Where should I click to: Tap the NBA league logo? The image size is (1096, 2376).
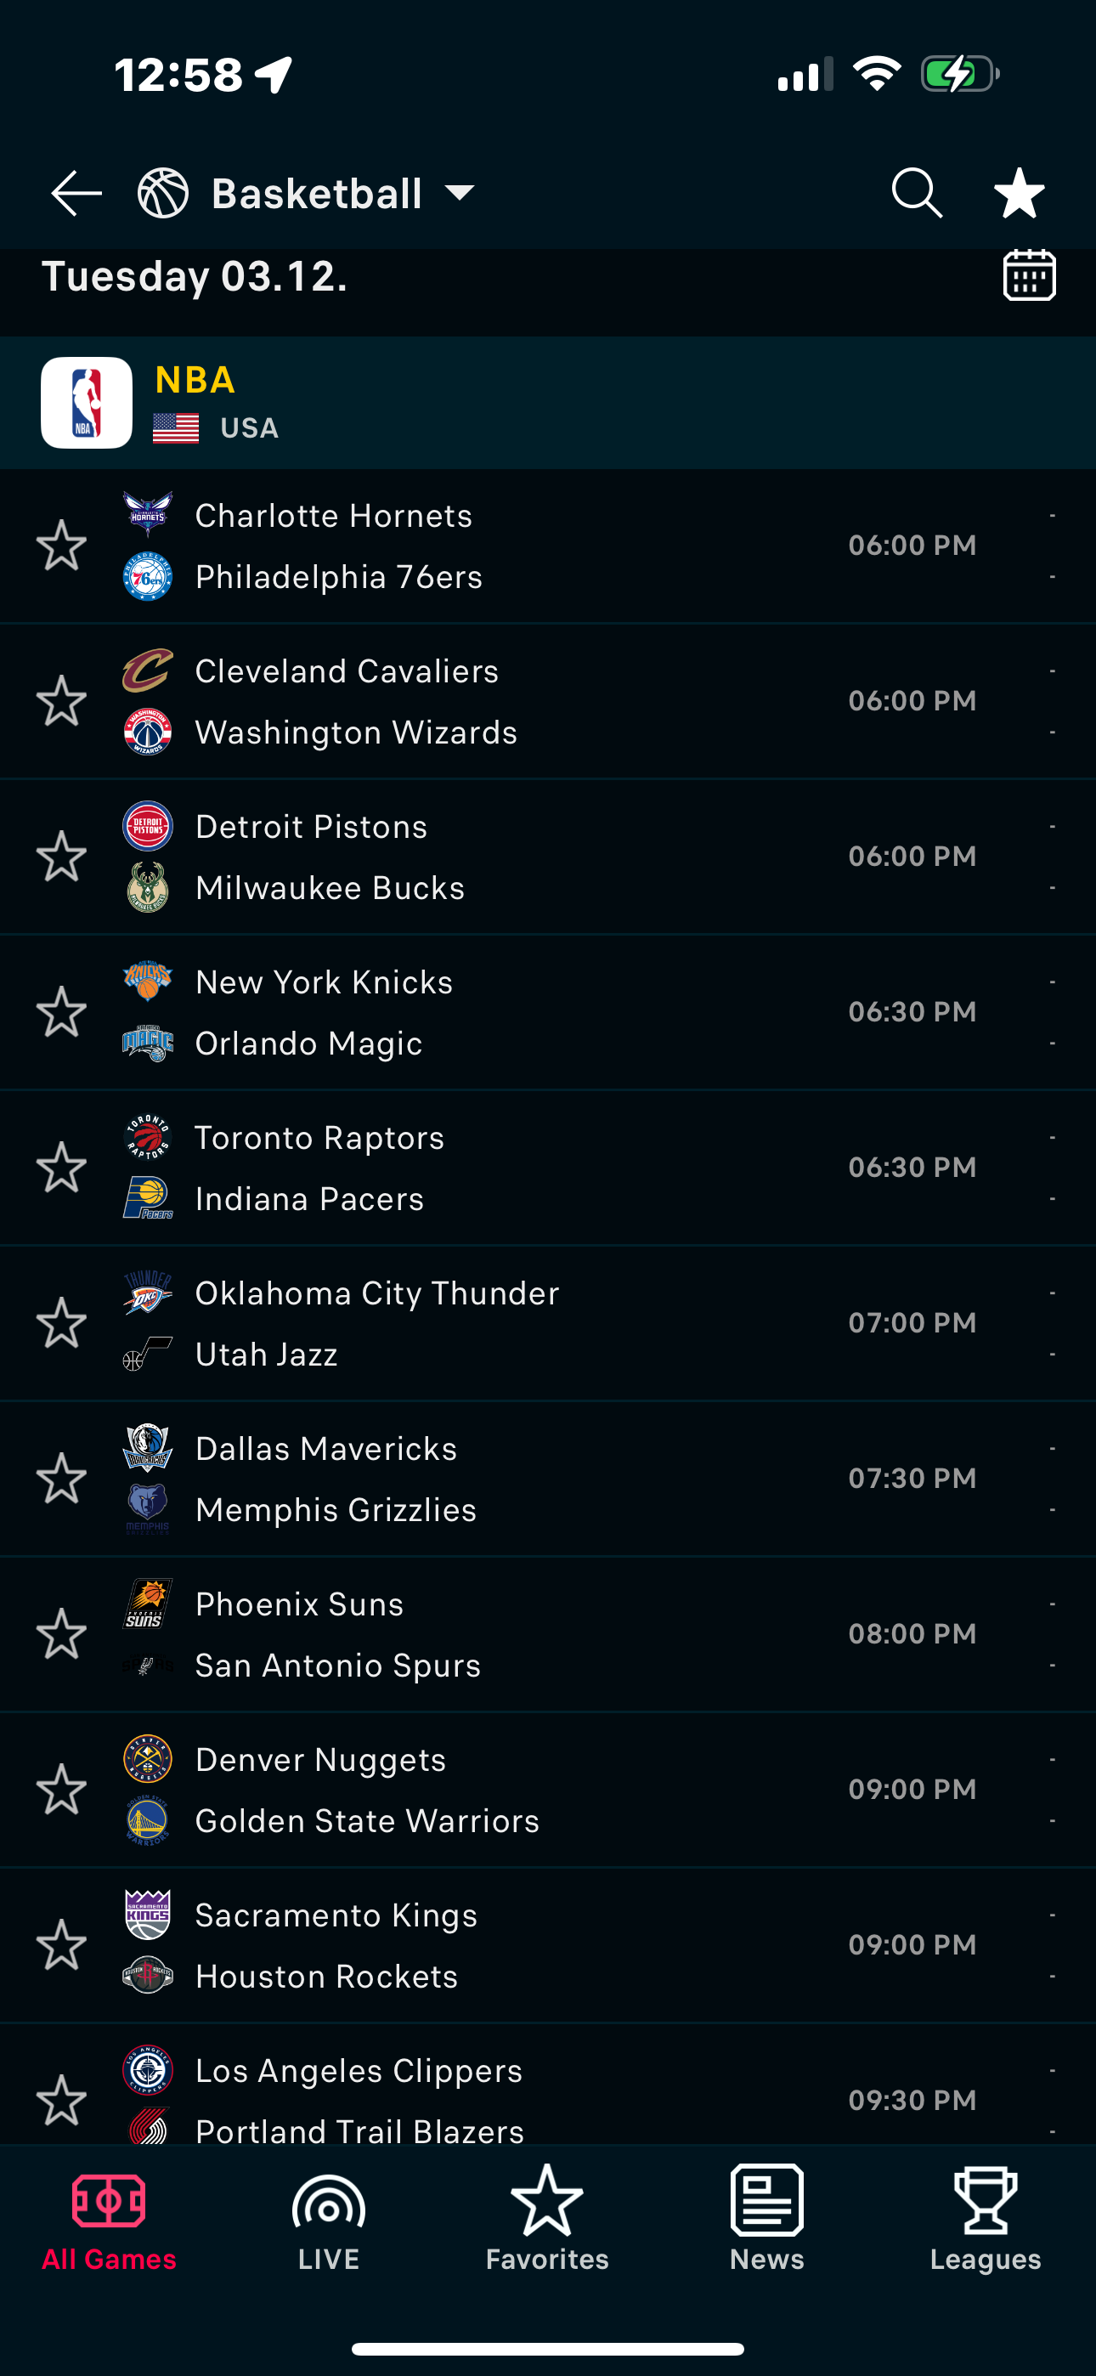click(87, 403)
